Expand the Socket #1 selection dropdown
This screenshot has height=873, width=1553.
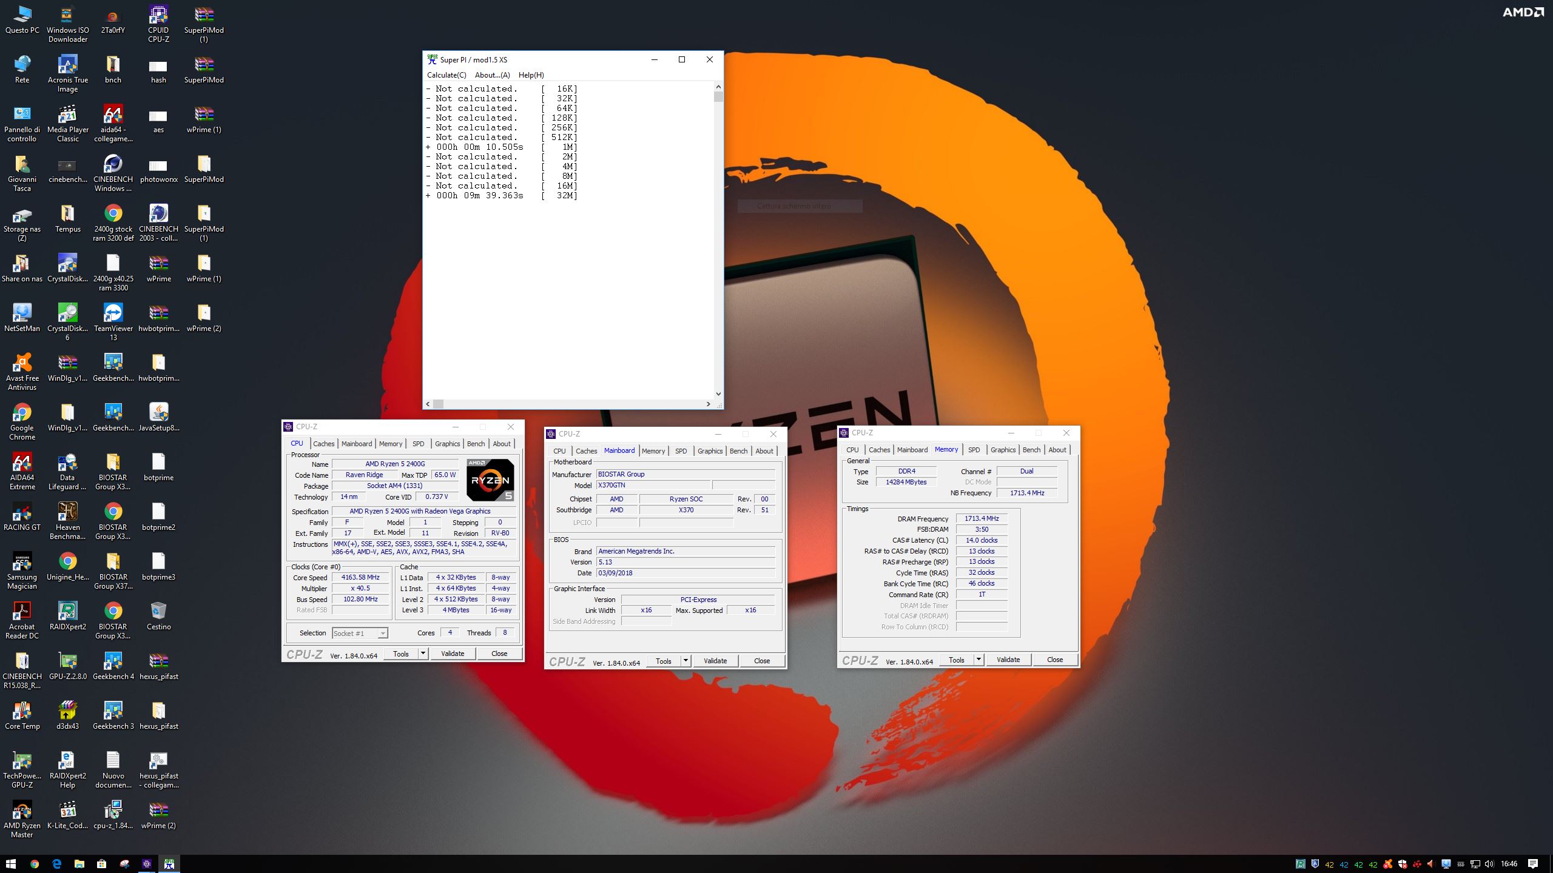383,634
